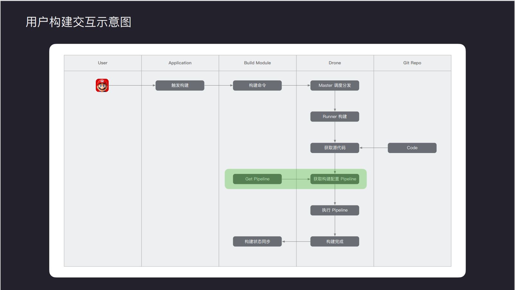Click the 获取构建配置 Pipeline node
Image resolution: width=515 pixels, height=290 pixels.
click(335, 179)
